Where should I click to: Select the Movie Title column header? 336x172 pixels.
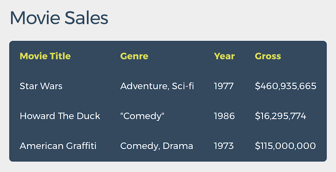45,56
